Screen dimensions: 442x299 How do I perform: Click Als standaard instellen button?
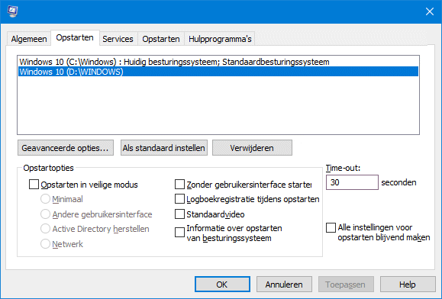pos(164,148)
